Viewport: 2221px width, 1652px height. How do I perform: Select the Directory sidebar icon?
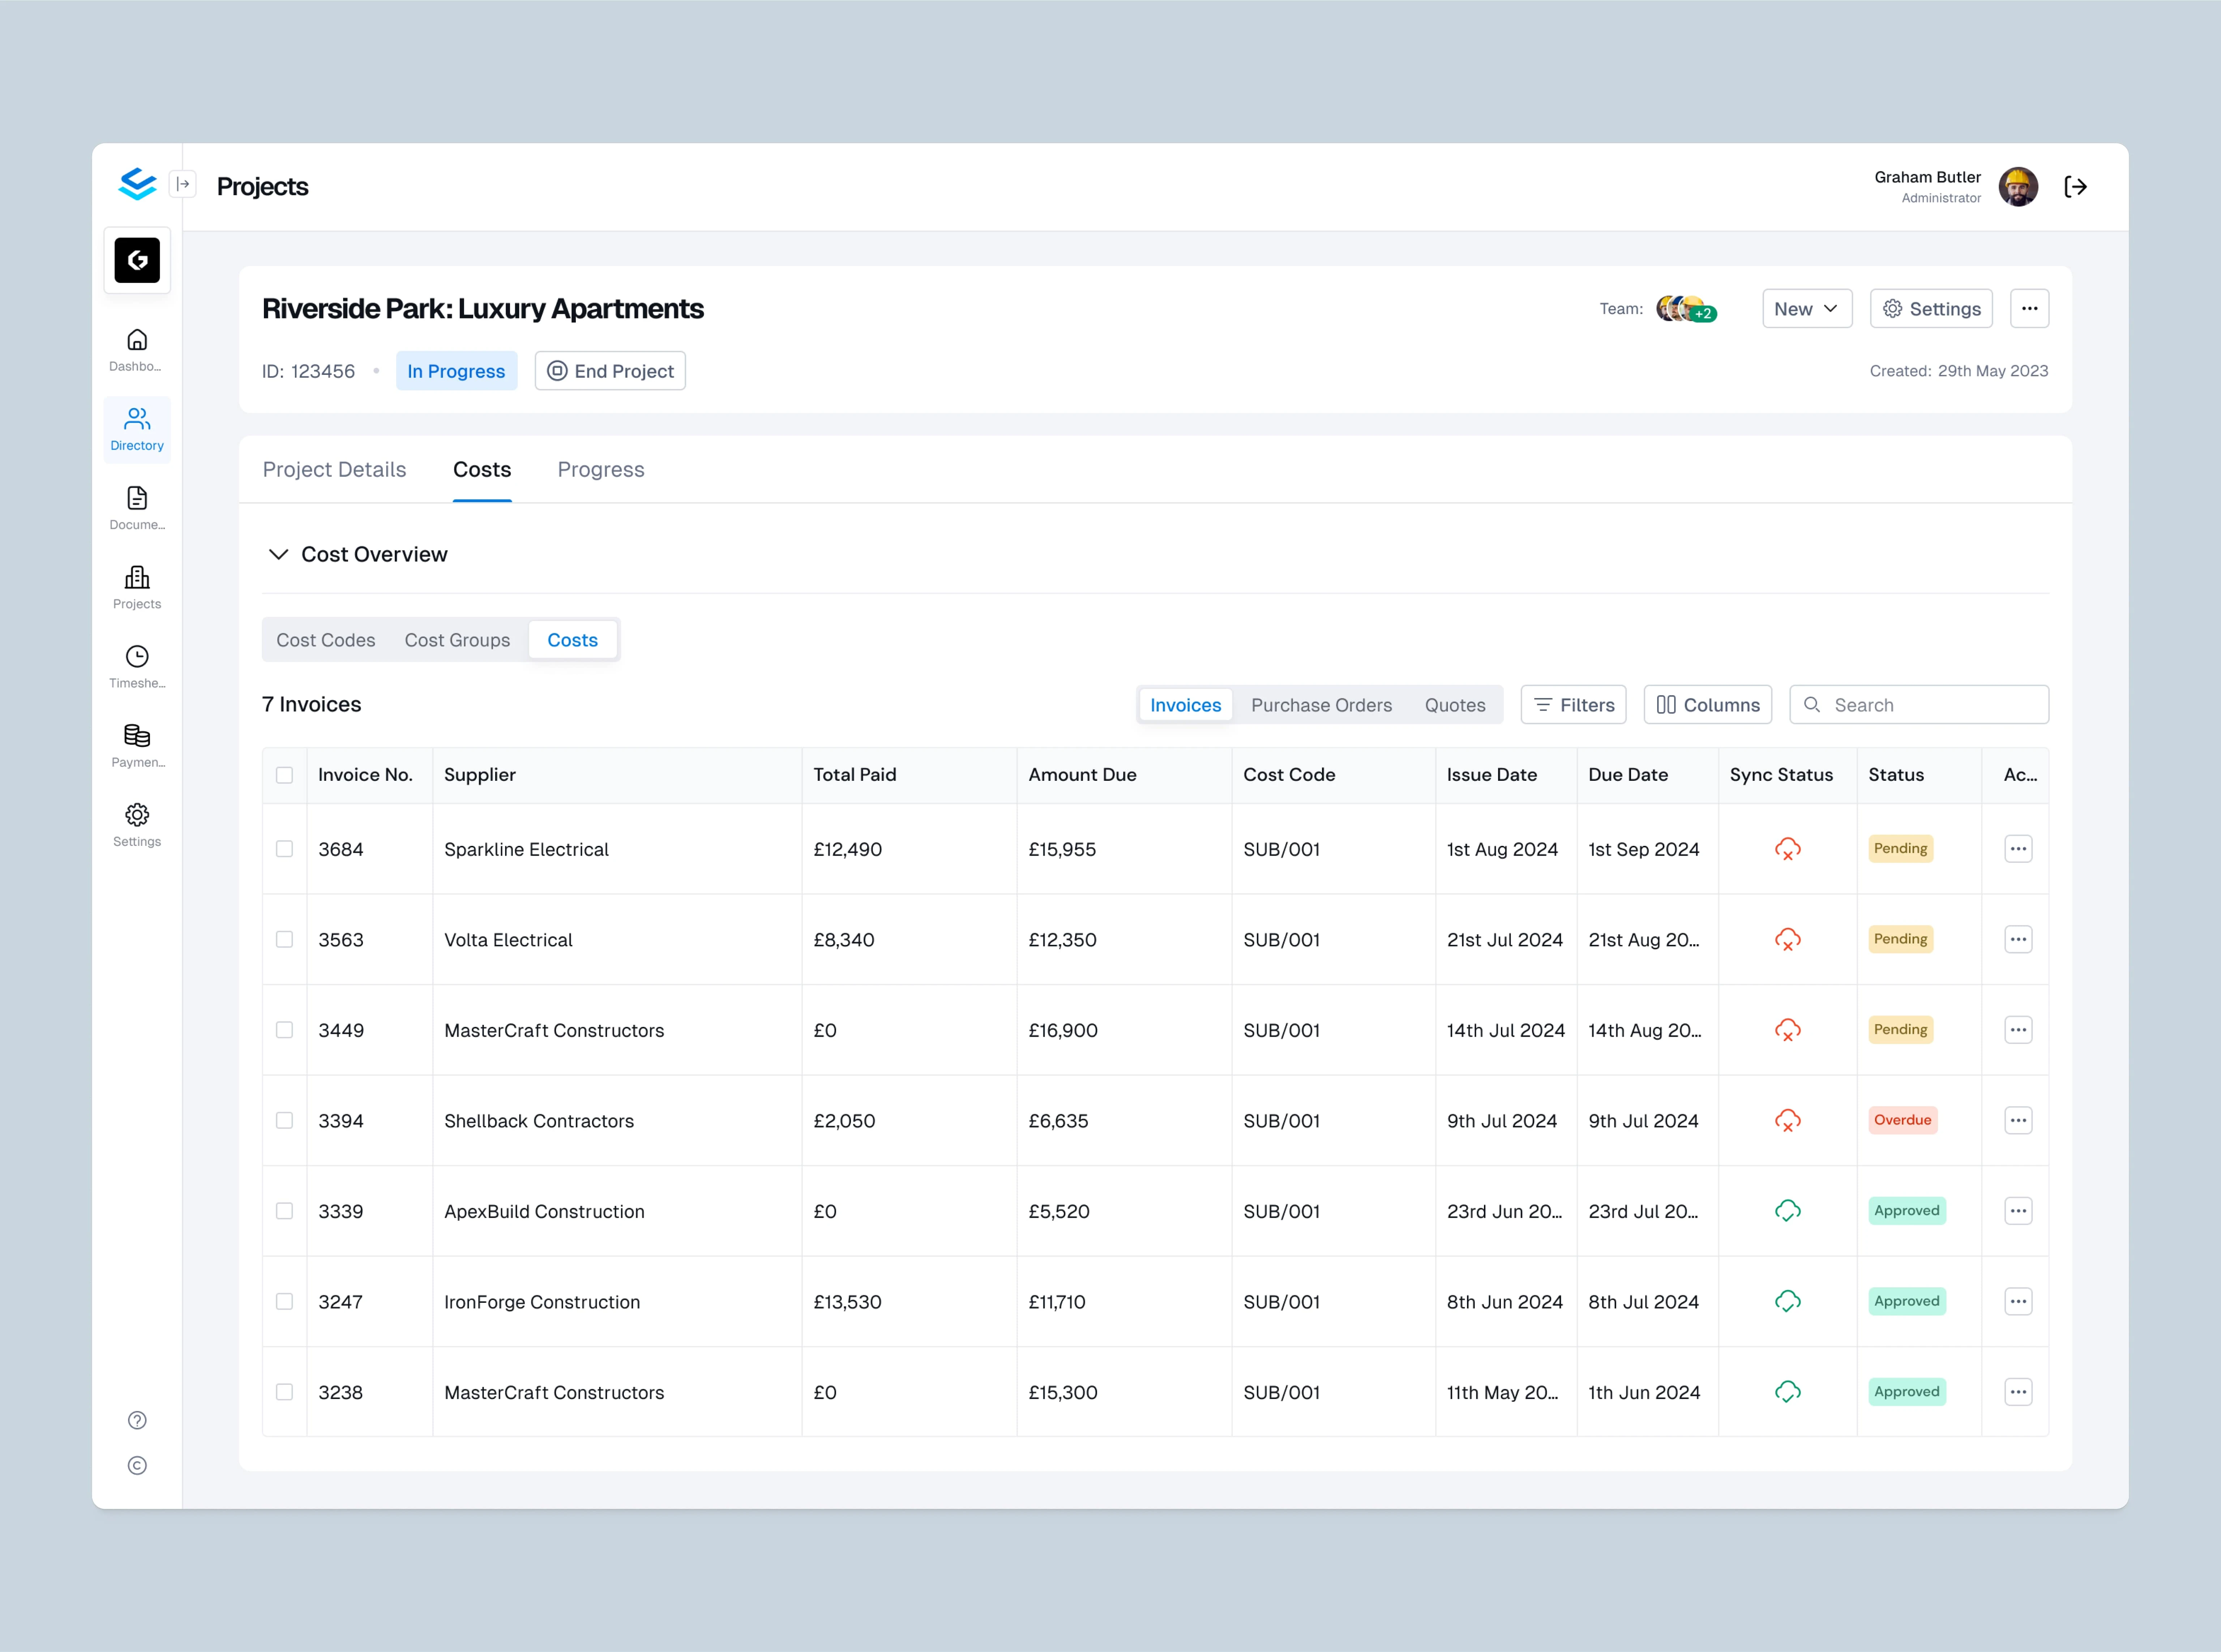click(x=137, y=428)
